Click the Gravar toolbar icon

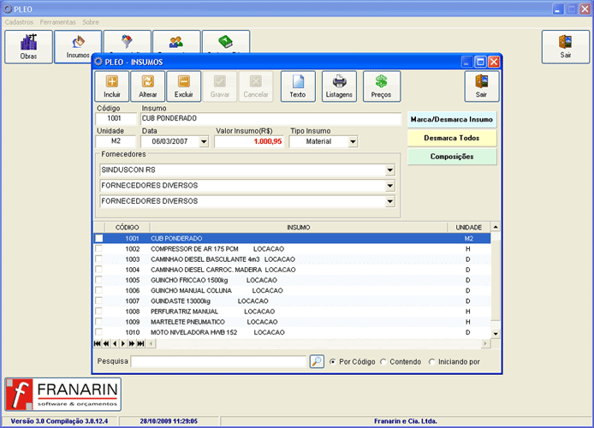220,86
